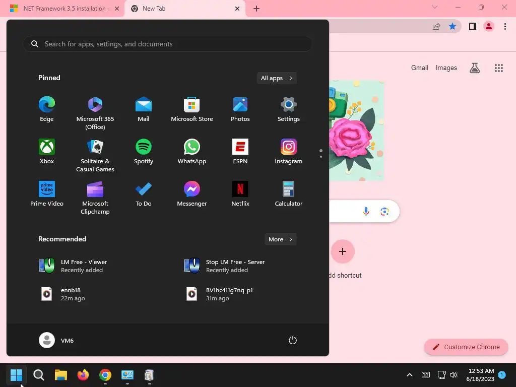Open the ESPN app

tap(240, 152)
